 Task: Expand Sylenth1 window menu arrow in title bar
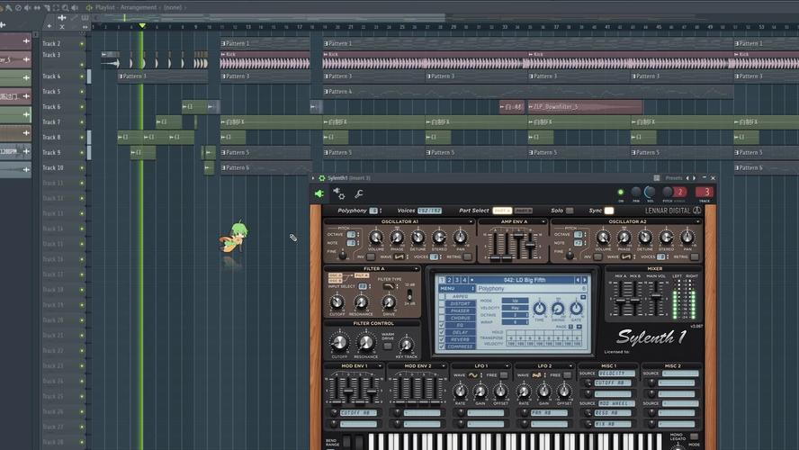click(313, 178)
